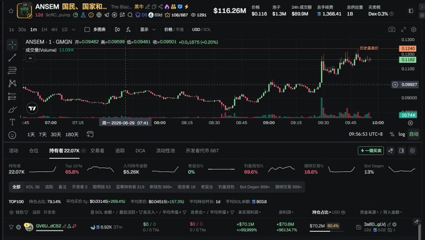Filter holders by KOL 38

(32, 187)
